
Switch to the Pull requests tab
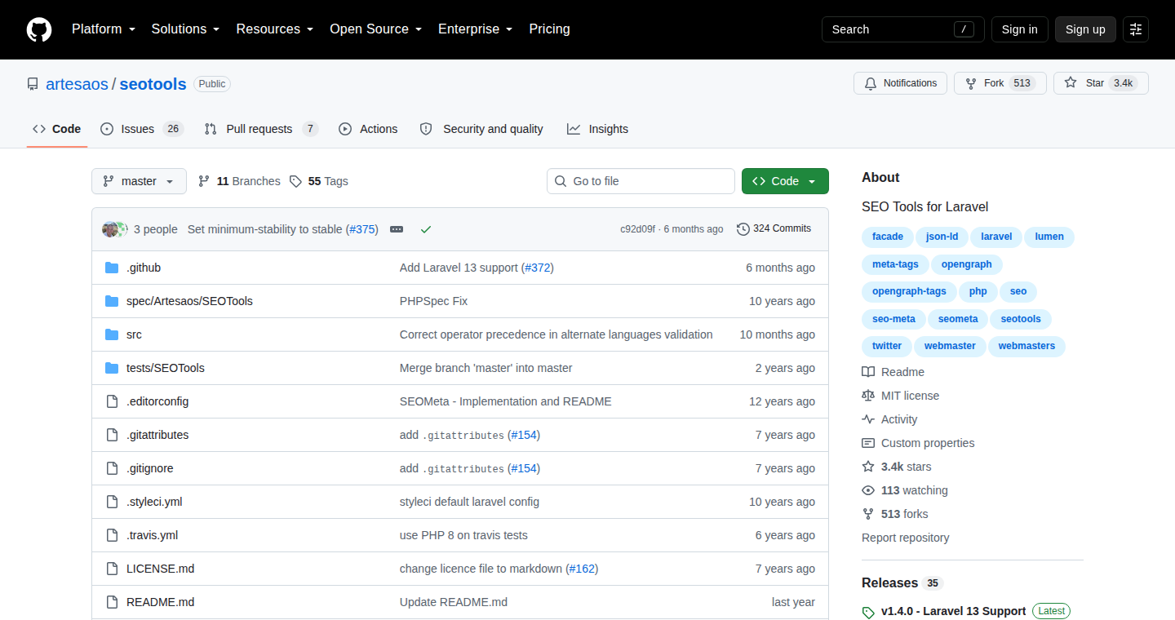(260, 129)
